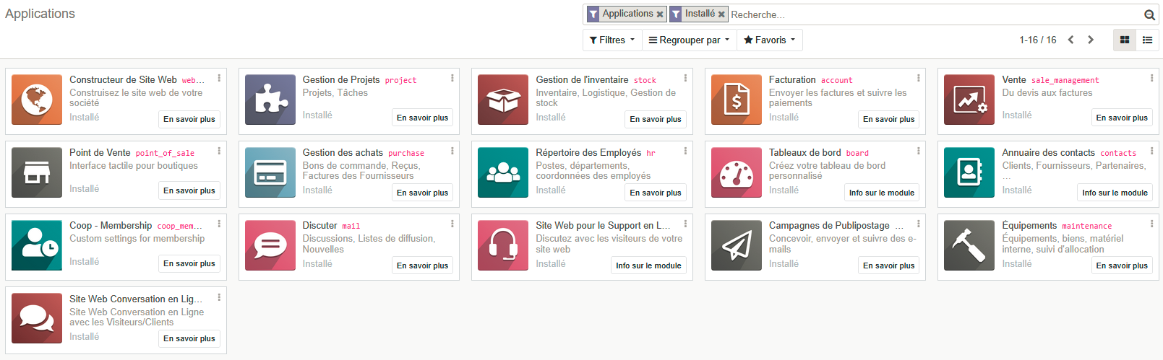Open the Gestion de Projets puzzle icon
Screen dimensions: 1163x360
270,100
